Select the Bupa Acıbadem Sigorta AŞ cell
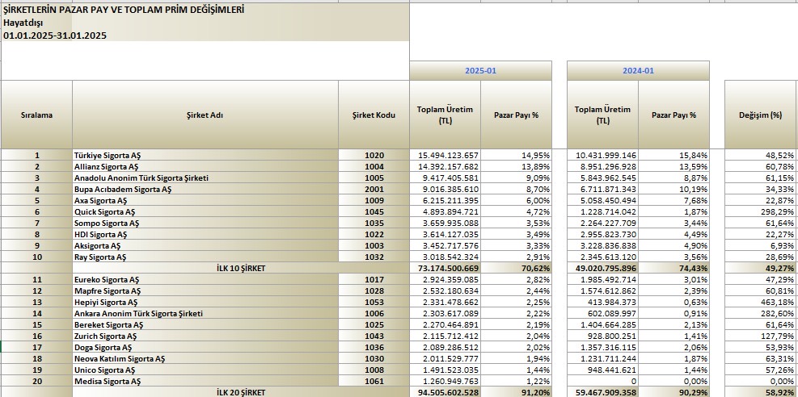 click(205, 189)
